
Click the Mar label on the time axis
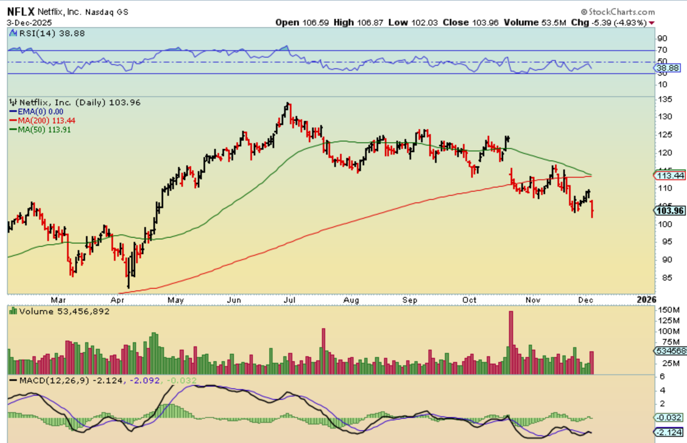point(58,300)
